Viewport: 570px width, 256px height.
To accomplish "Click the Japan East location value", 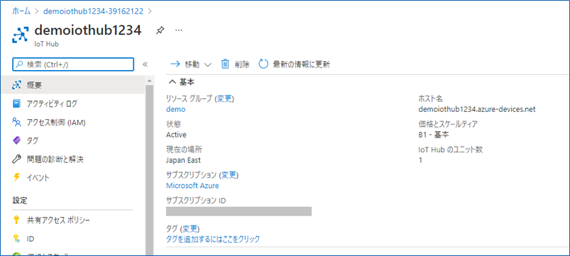I will click(183, 160).
